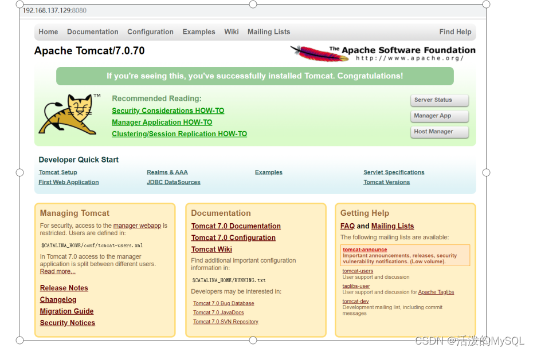
Task: Click Find Help in the navigation bar
Action: pyautogui.click(x=455, y=32)
